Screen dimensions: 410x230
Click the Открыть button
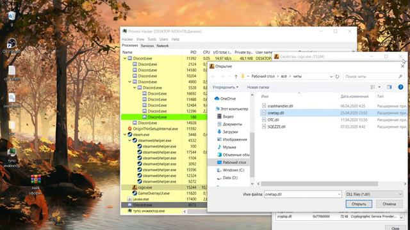point(359,204)
